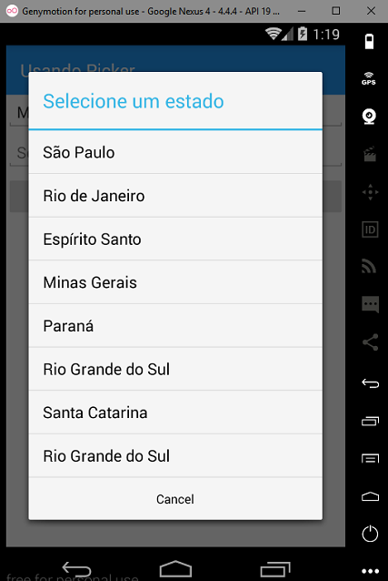
Task: Cancel the state selection dialog
Action: pyautogui.click(x=175, y=499)
